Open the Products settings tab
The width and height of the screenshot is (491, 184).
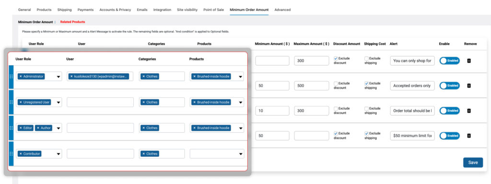(44, 10)
